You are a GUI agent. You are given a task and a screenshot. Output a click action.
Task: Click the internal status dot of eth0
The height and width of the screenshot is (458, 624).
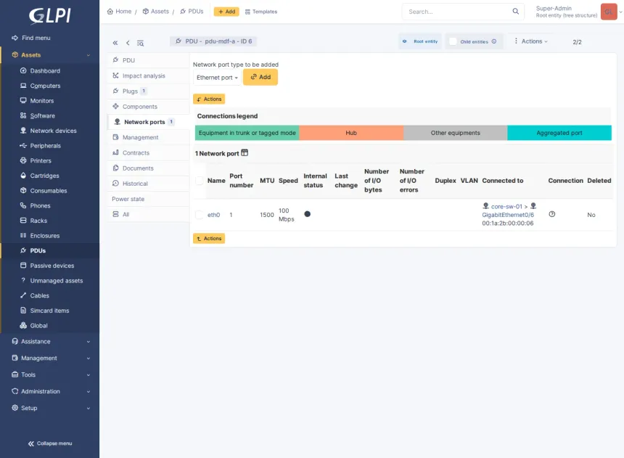pos(307,214)
